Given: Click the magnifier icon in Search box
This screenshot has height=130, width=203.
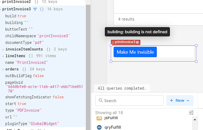Looking at the screenshot, I should 101,100.
